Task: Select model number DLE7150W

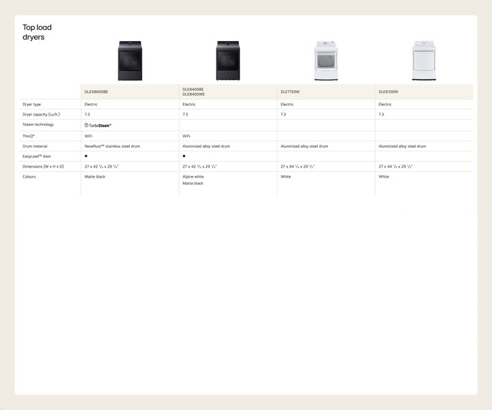Action: 290,92
